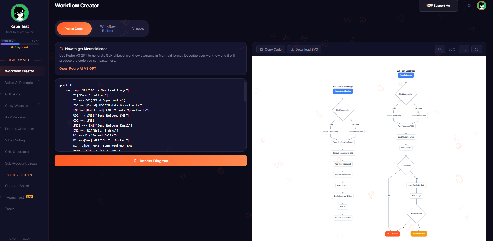
Task: Open the A2P Process tool
Action: (x=15, y=117)
